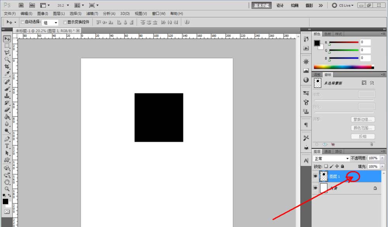Adjust the R red color slider
This screenshot has width=388, height=227.
pos(344,42)
